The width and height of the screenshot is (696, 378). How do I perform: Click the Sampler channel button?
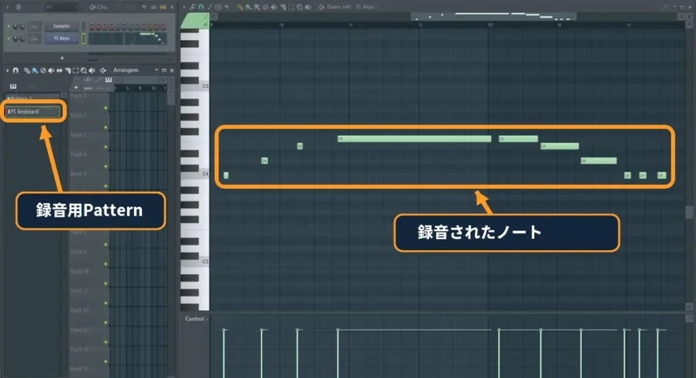pyautogui.click(x=61, y=27)
